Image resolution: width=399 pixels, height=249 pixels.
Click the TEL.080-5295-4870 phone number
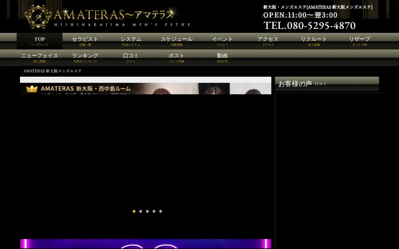[310, 26]
